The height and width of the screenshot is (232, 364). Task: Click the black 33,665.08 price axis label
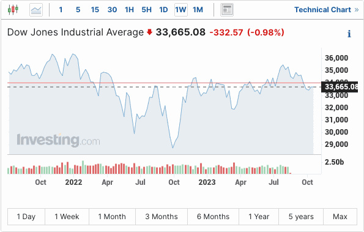340,87
